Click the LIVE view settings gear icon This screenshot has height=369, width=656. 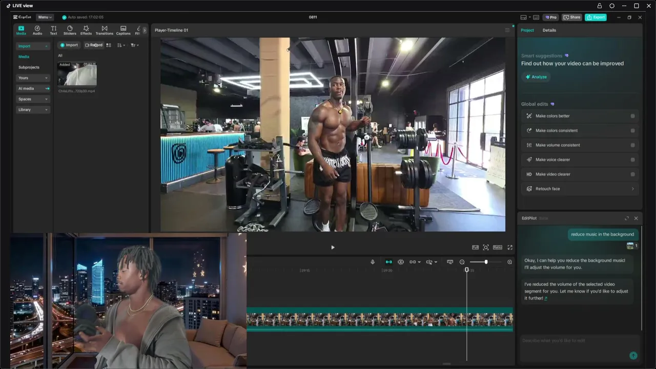tap(612, 6)
